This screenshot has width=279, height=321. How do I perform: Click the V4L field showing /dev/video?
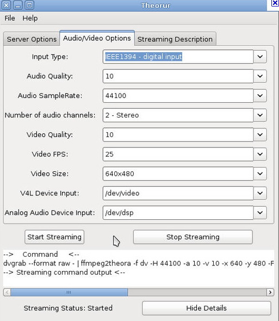pyautogui.click(x=178, y=193)
